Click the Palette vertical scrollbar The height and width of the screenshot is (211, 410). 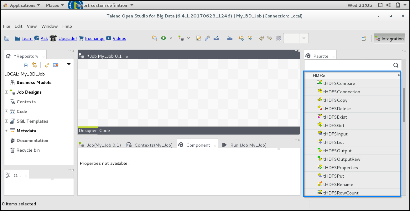404,105
